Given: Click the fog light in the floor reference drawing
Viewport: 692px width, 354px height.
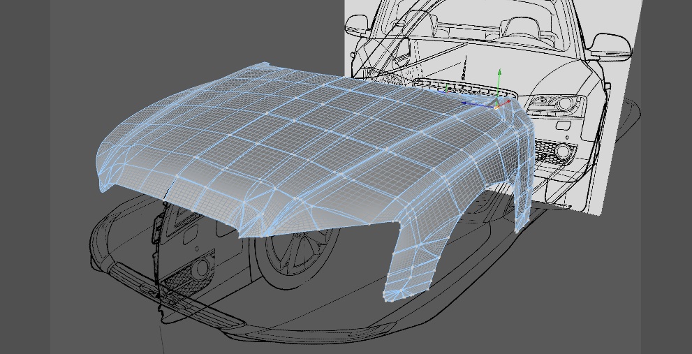Looking at the screenshot, I should coord(201,267).
